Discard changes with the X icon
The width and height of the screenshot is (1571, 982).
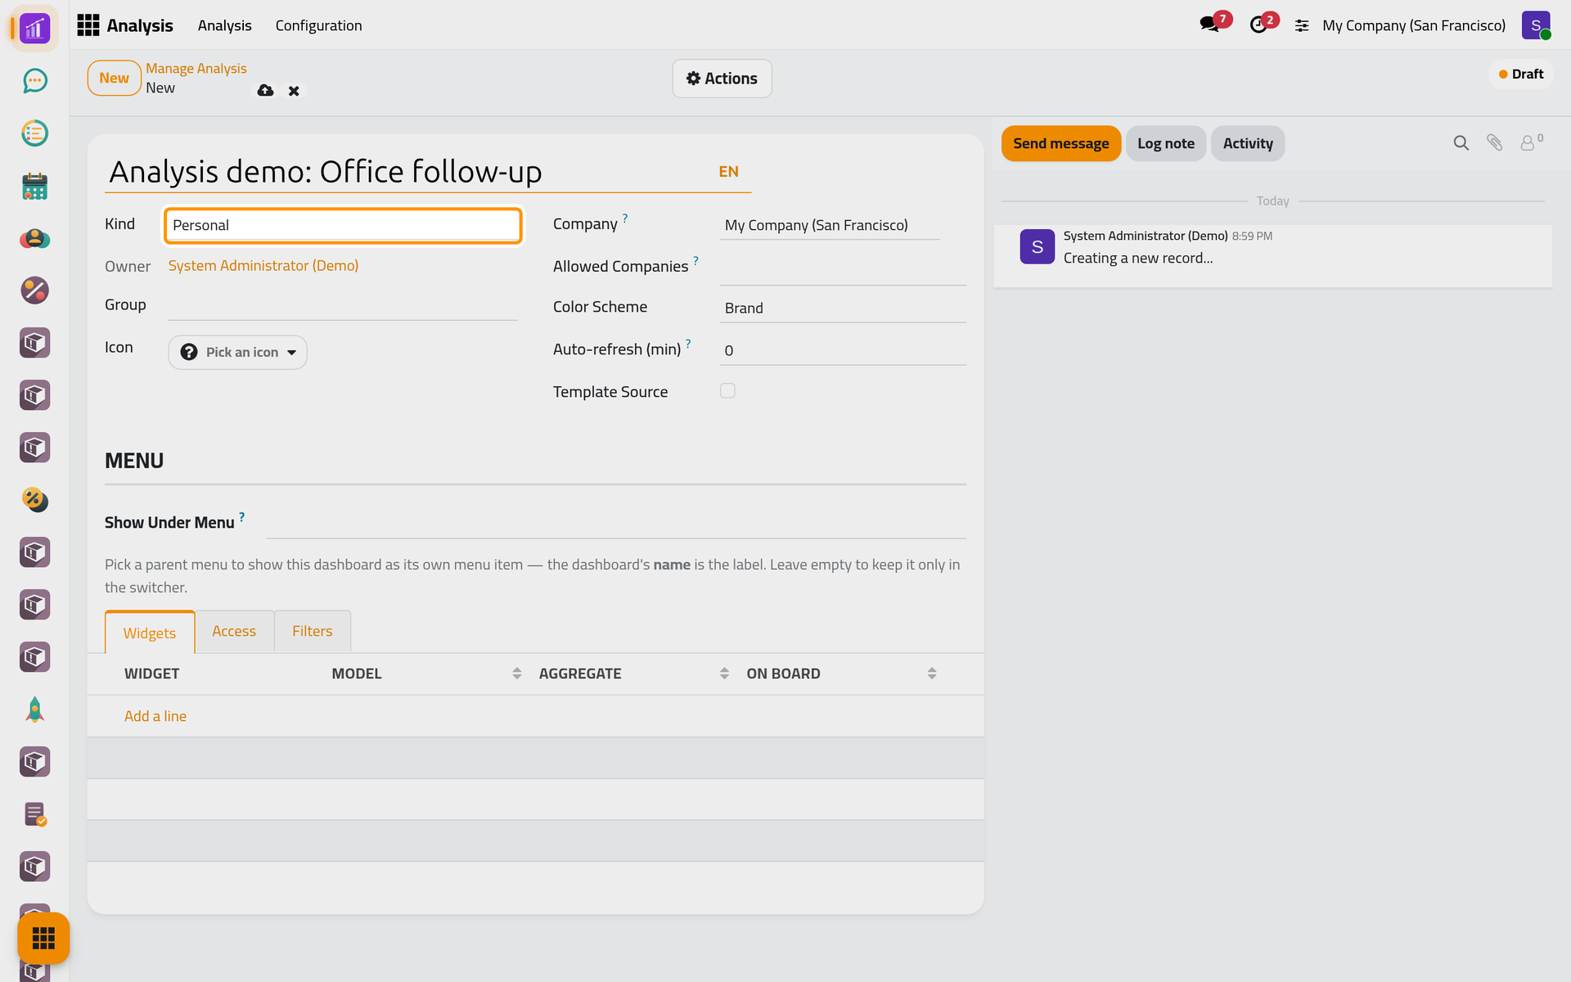pyautogui.click(x=294, y=91)
